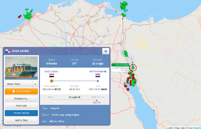Click the orange current-position marker on voyage line
Screen dimensions: 201x129
52,81
